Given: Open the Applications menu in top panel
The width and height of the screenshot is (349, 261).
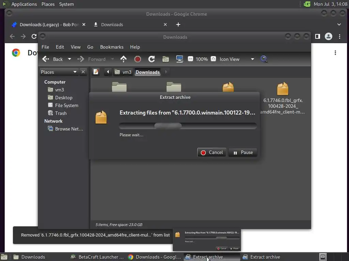Looking at the screenshot, I should point(24,4).
